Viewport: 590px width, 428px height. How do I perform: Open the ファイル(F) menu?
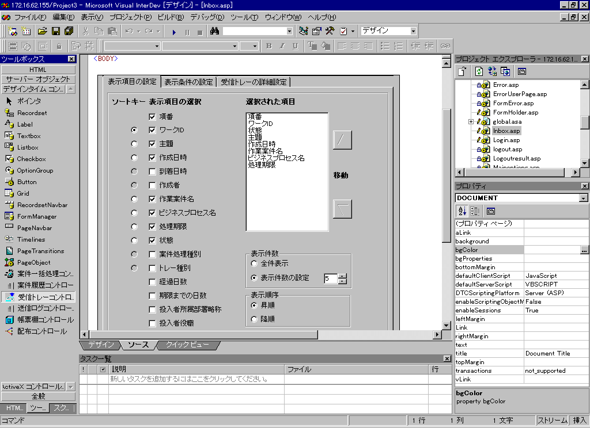coord(30,17)
